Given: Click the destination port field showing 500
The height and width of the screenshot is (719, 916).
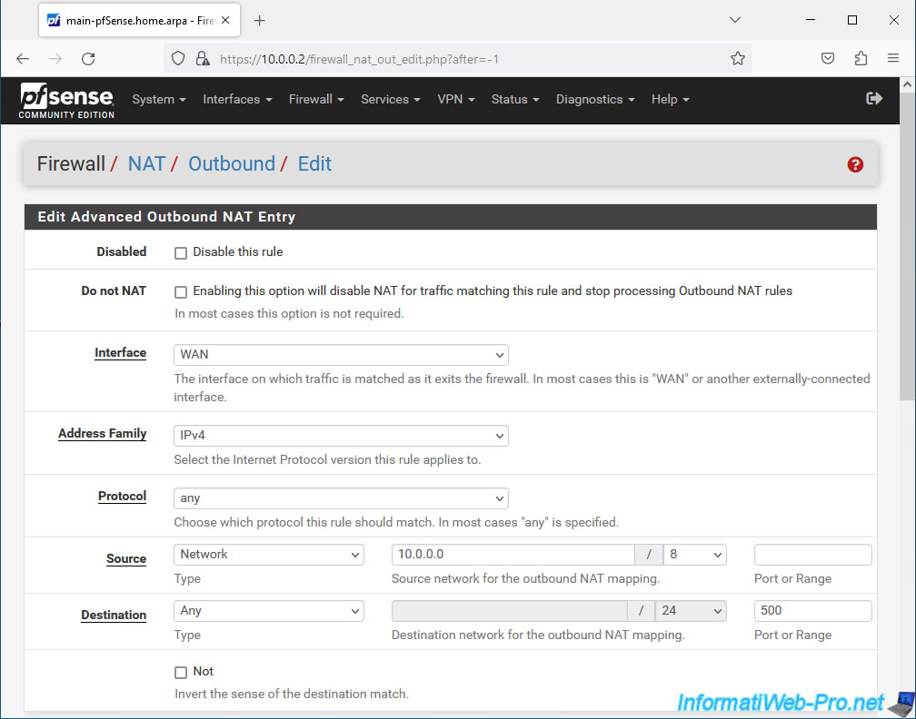Looking at the screenshot, I should click(x=812, y=611).
